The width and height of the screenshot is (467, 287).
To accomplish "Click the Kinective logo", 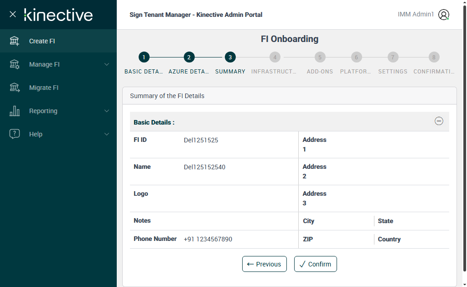I will pos(58,15).
